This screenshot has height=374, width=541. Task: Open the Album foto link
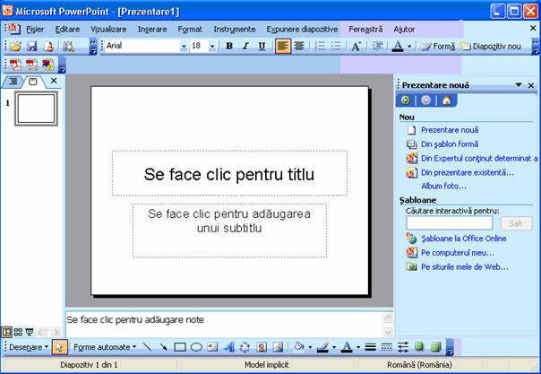coord(443,186)
